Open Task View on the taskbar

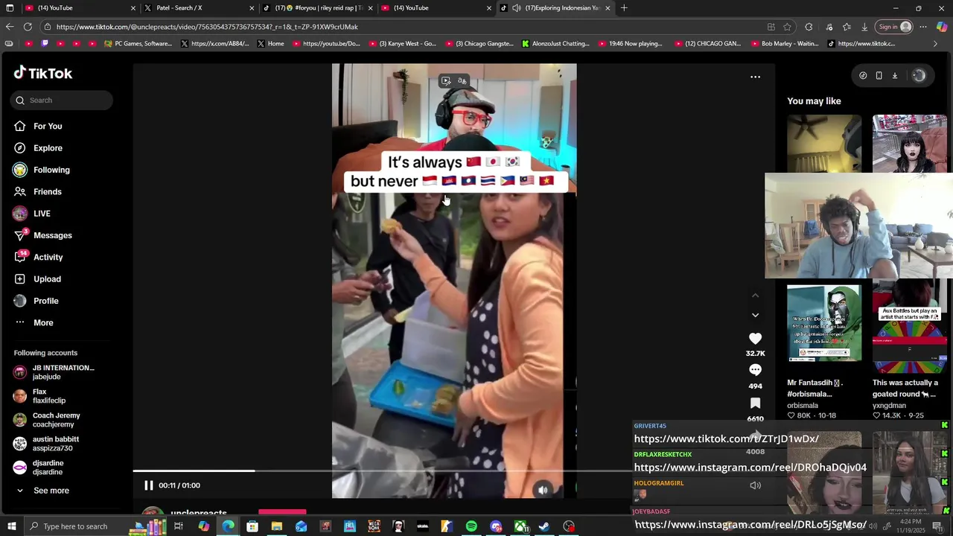tap(179, 526)
